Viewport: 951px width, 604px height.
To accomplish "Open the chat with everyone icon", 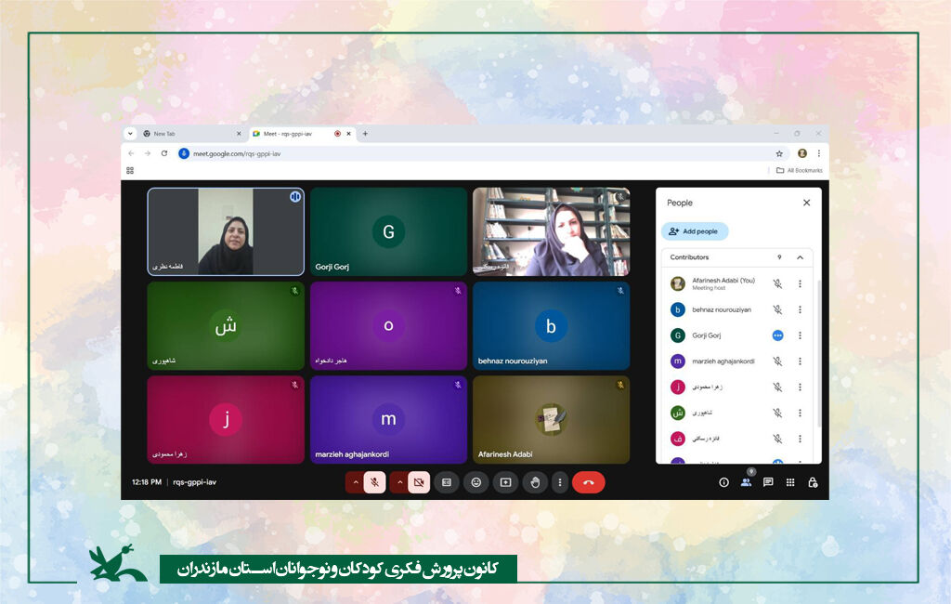I will pos(768,482).
